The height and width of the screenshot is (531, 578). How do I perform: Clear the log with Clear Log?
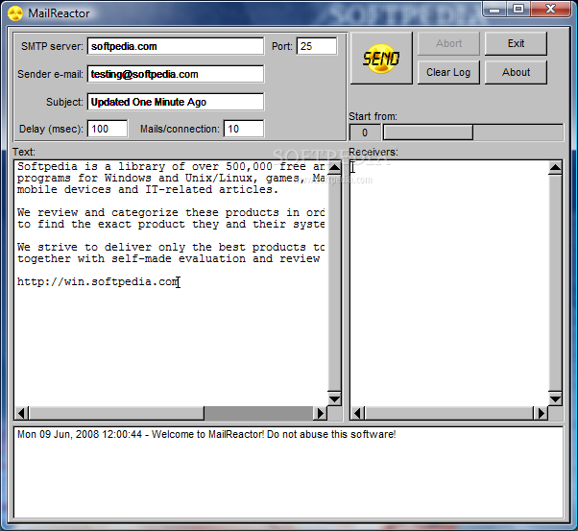pos(448,72)
